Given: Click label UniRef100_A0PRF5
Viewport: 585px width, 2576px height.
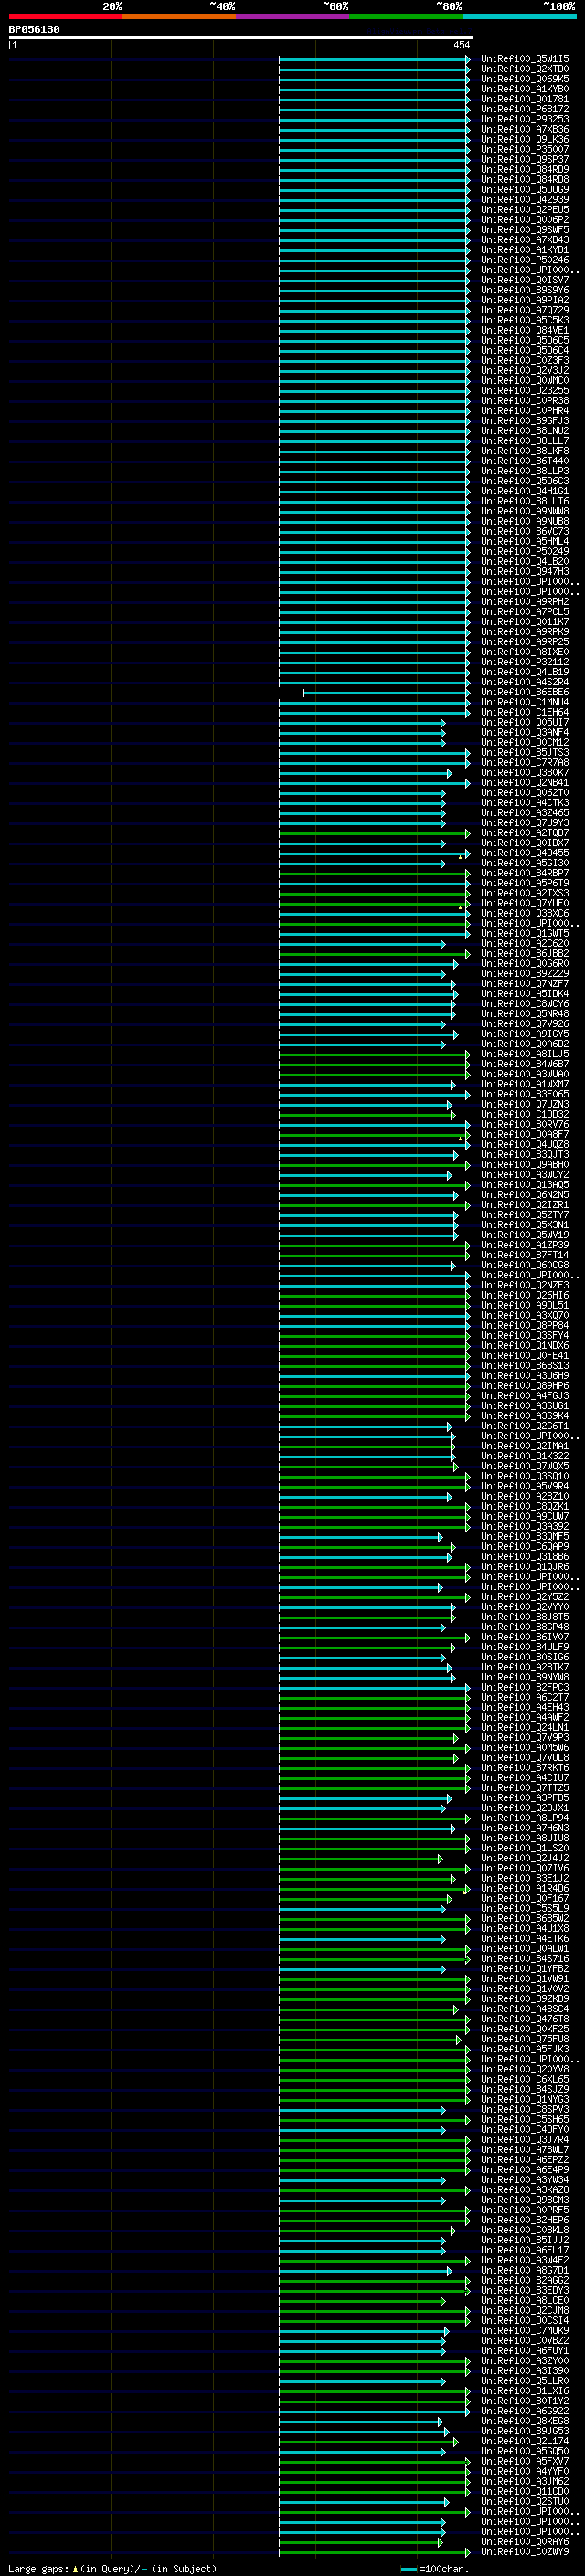Looking at the screenshot, I should pyautogui.click(x=525, y=2210).
